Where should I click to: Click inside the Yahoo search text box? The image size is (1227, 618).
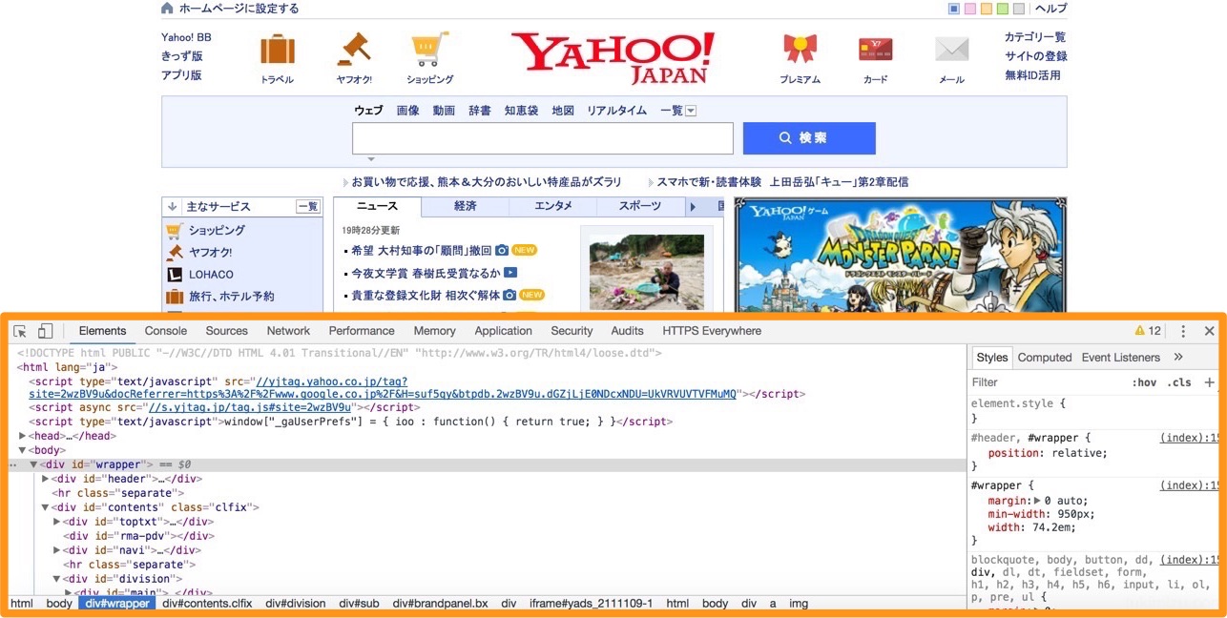pyautogui.click(x=543, y=138)
